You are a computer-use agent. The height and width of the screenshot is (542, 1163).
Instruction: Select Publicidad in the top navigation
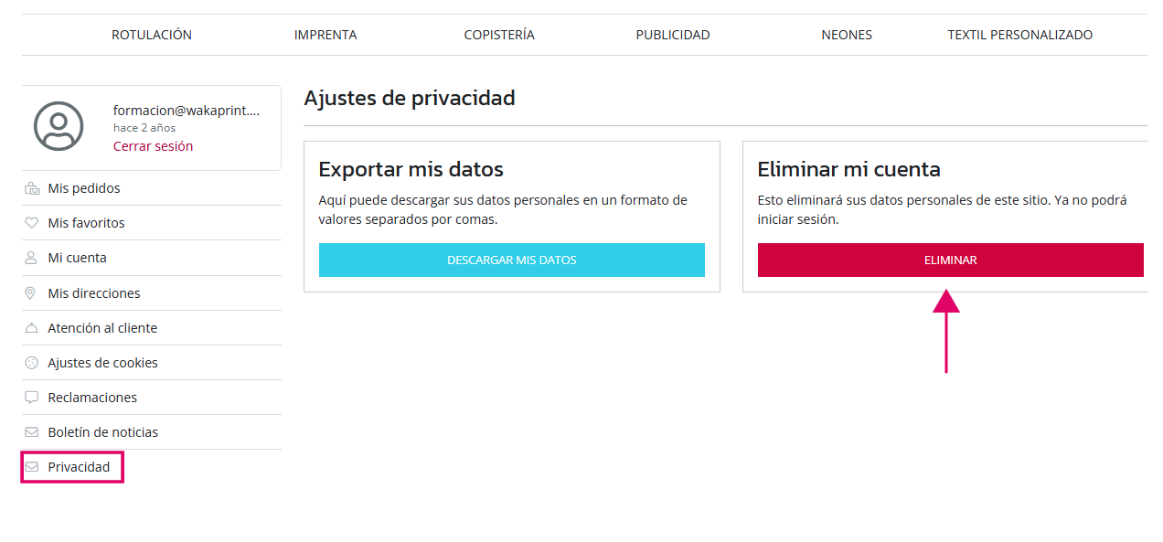(673, 35)
